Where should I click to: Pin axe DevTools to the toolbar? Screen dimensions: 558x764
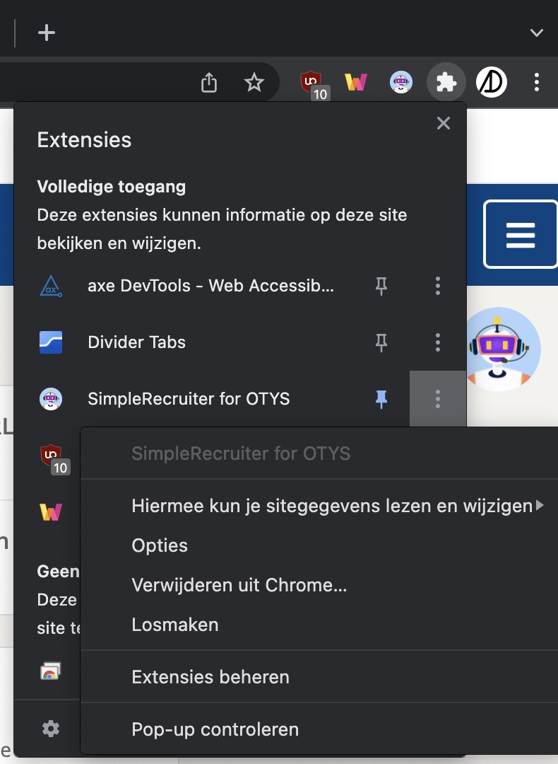(x=381, y=286)
